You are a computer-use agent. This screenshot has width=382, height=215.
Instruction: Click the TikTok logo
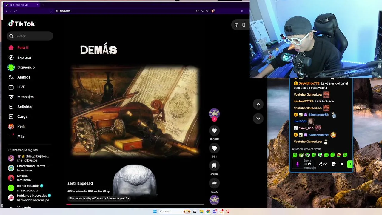[21, 24]
